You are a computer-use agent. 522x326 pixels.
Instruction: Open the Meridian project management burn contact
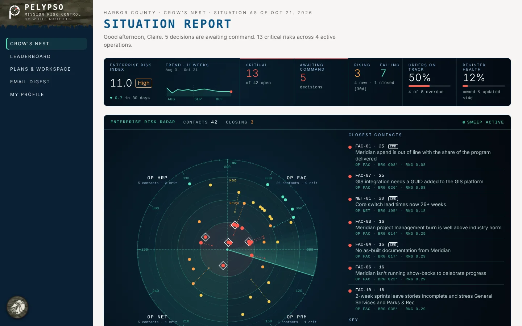point(426,227)
